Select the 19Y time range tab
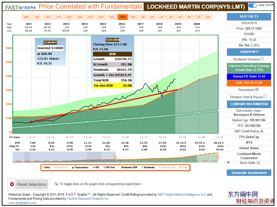Screen dimensions: 277x207 pos(37,17)
